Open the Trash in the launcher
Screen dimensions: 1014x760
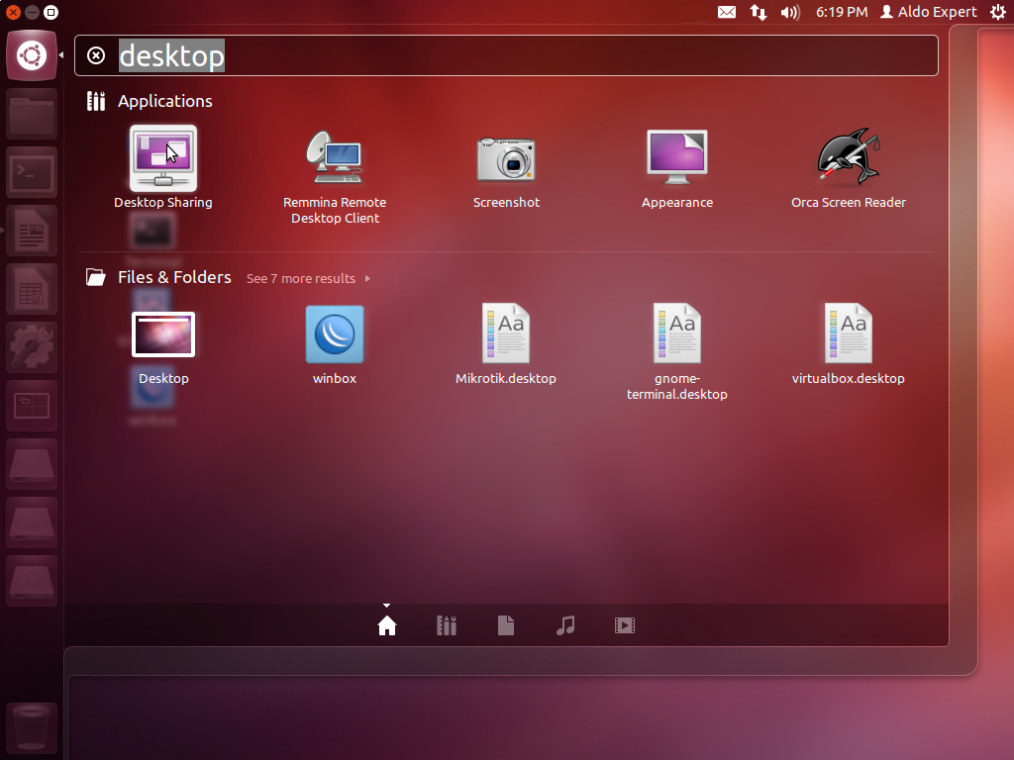tap(32, 727)
